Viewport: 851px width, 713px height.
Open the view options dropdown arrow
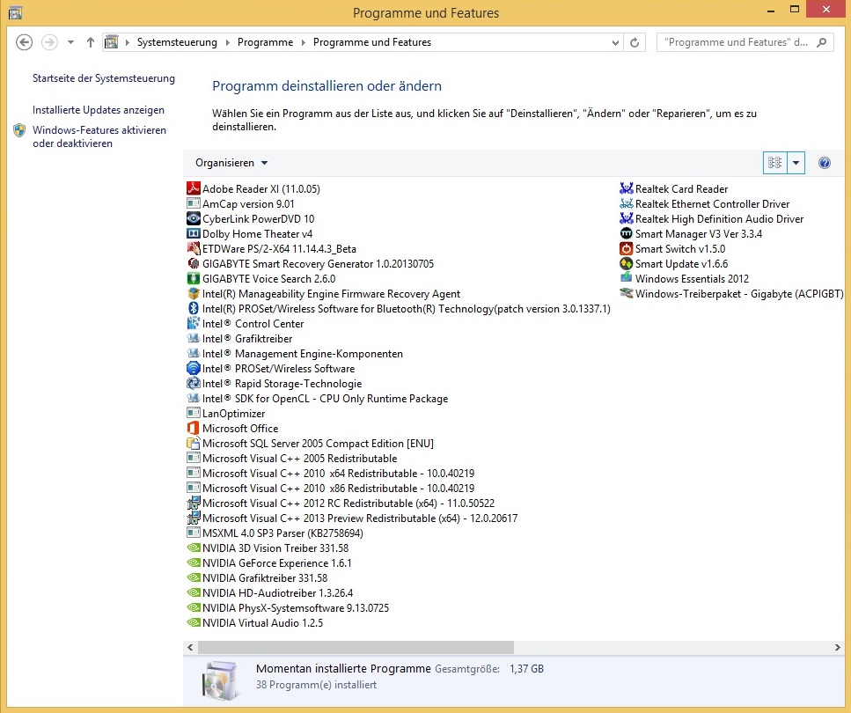pos(796,163)
